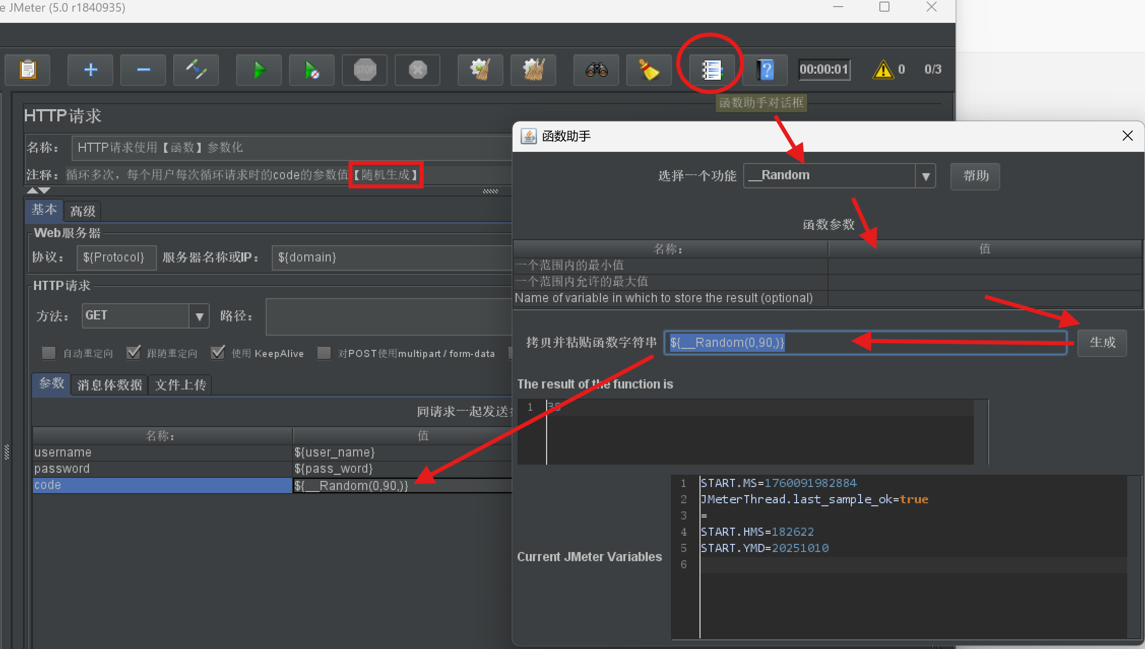Click the 帮助 help button
Image resolution: width=1145 pixels, height=649 pixels.
click(975, 176)
